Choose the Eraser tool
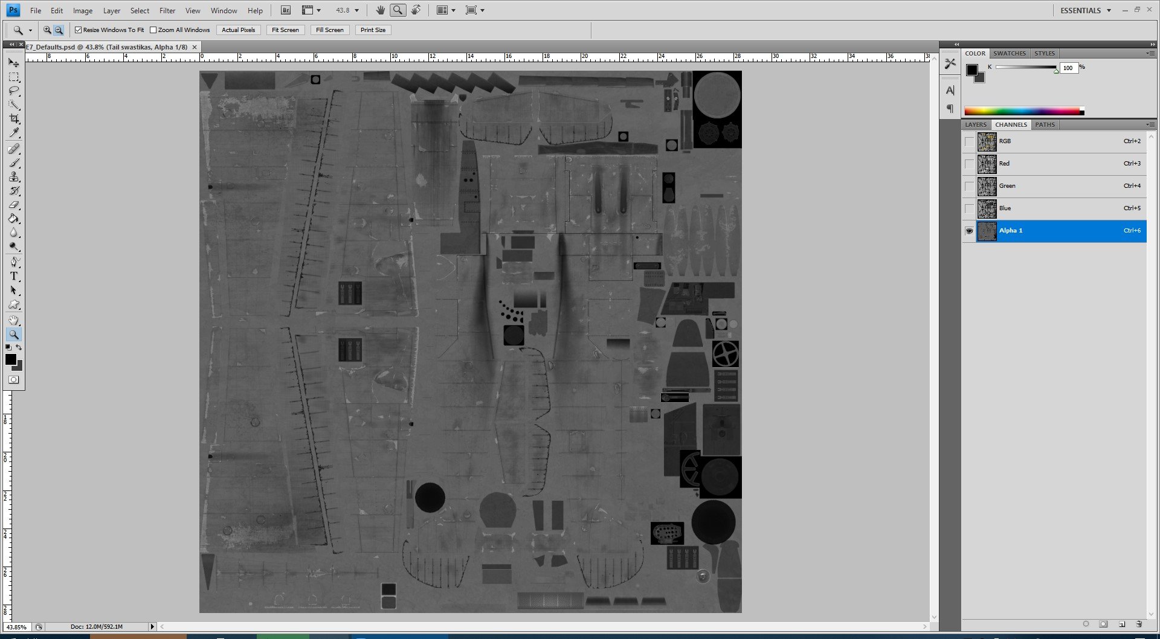1160x639 pixels. (x=14, y=205)
